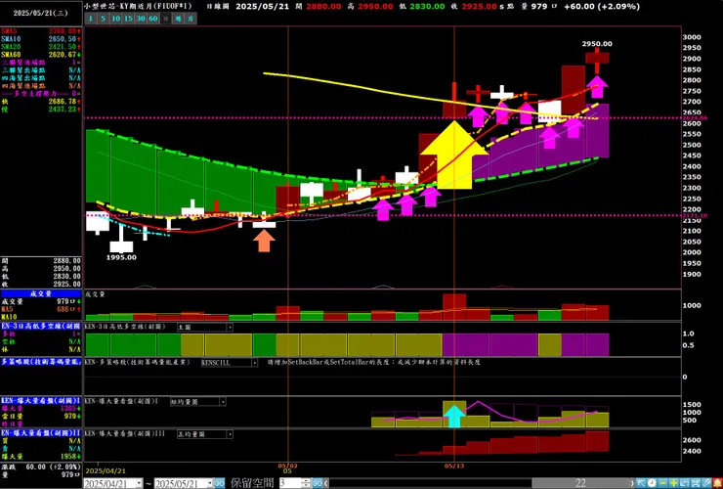Viewport: 723px width, 489px height.
Task: Click GO button next to reserved space
Action: pyautogui.click(x=318, y=483)
